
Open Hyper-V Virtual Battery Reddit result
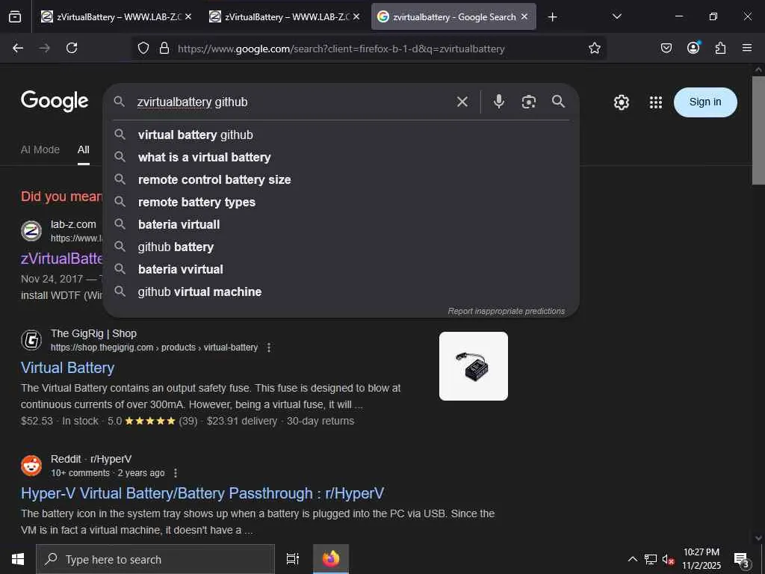[202, 493]
